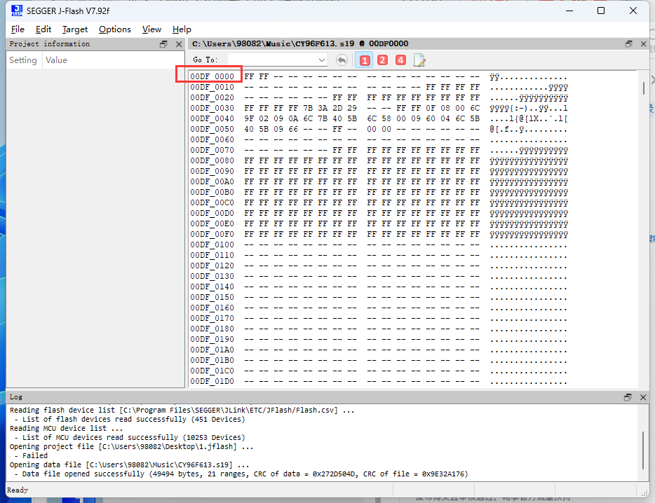This screenshot has height=503, width=655.
Task: Select address 00DF_0030 row label
Action: tap(212, 108)
